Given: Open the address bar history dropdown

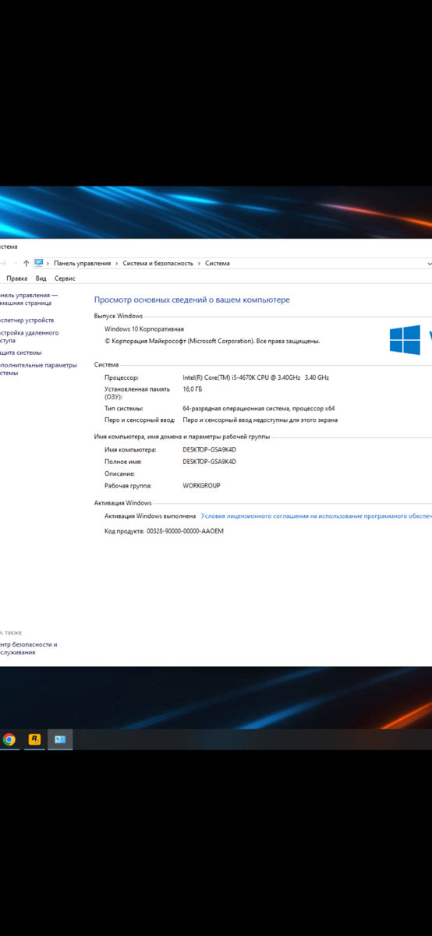Looking at the screenshot, I should [429, 264].
